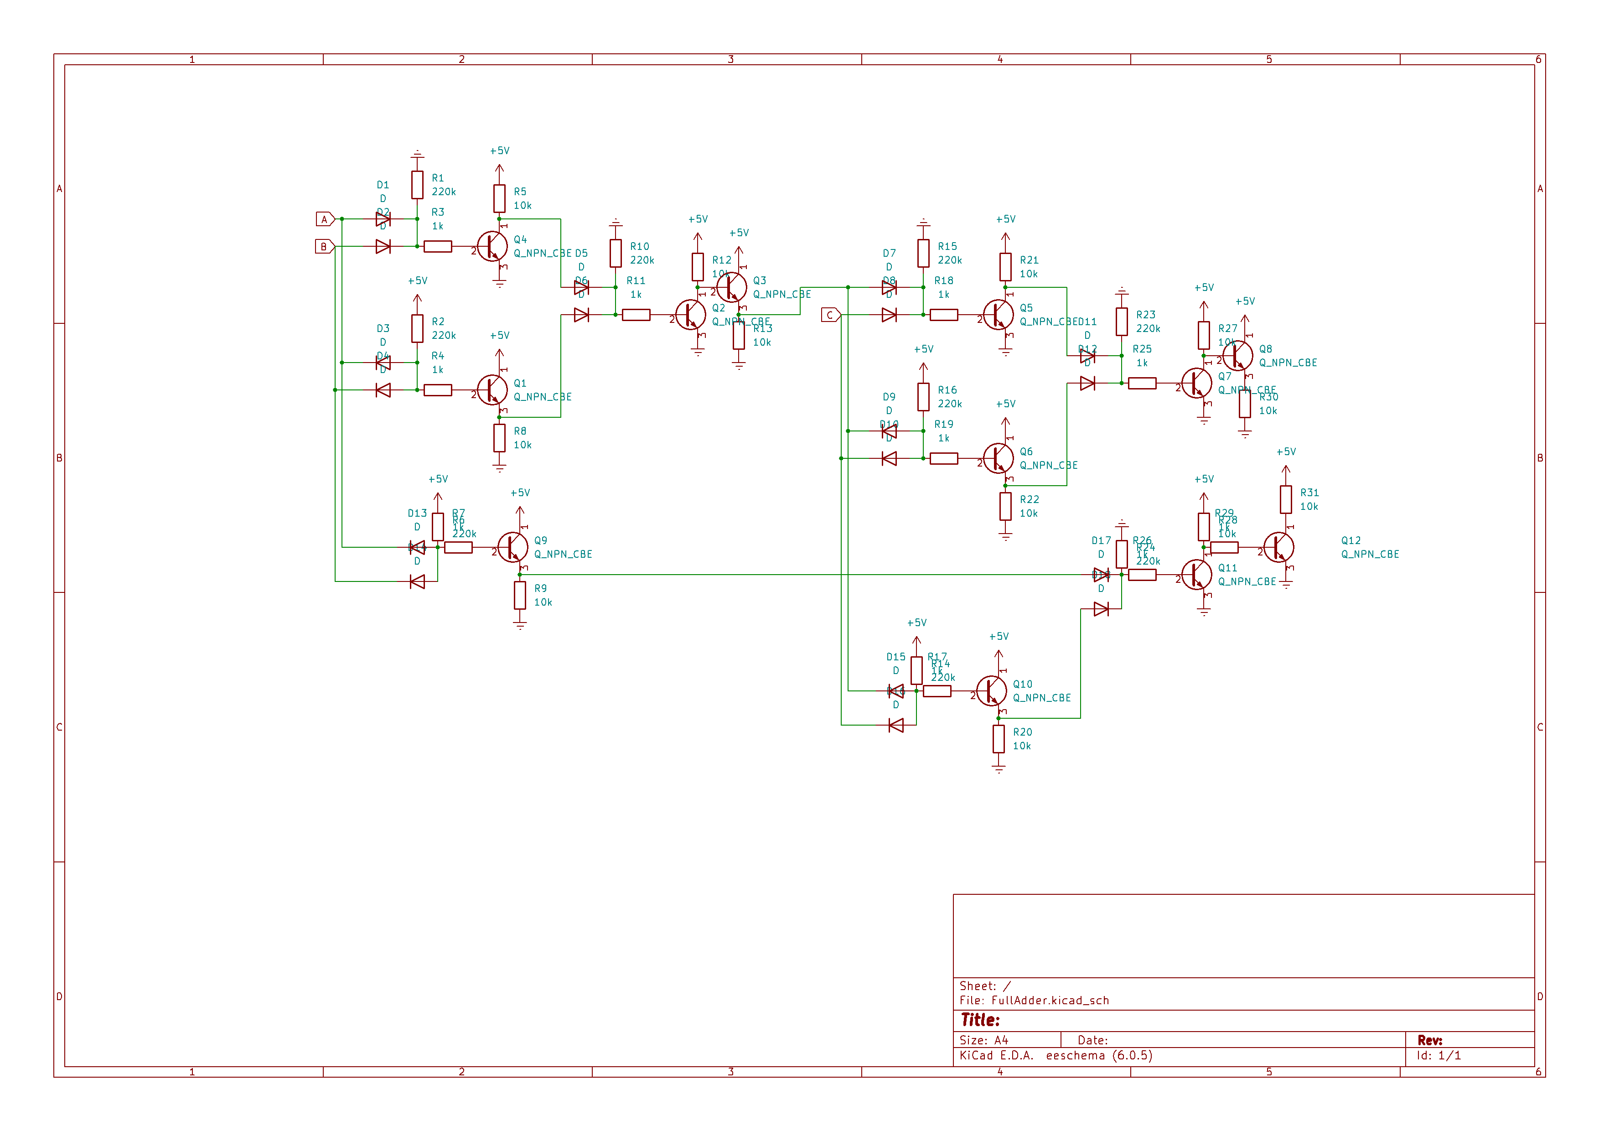Viewport: 1599px width, 1131px height.
Task: Select resistor R1 220k symbol
Action: tap(417, 185)
